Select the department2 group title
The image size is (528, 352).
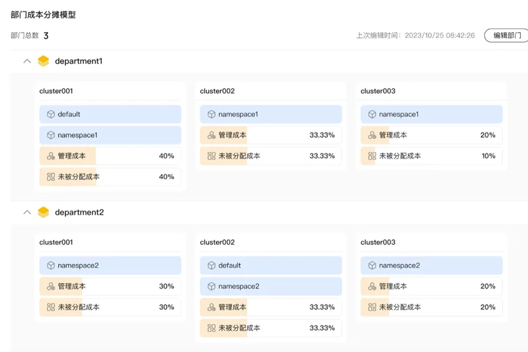pyautogui.click(x=79, y=212)
